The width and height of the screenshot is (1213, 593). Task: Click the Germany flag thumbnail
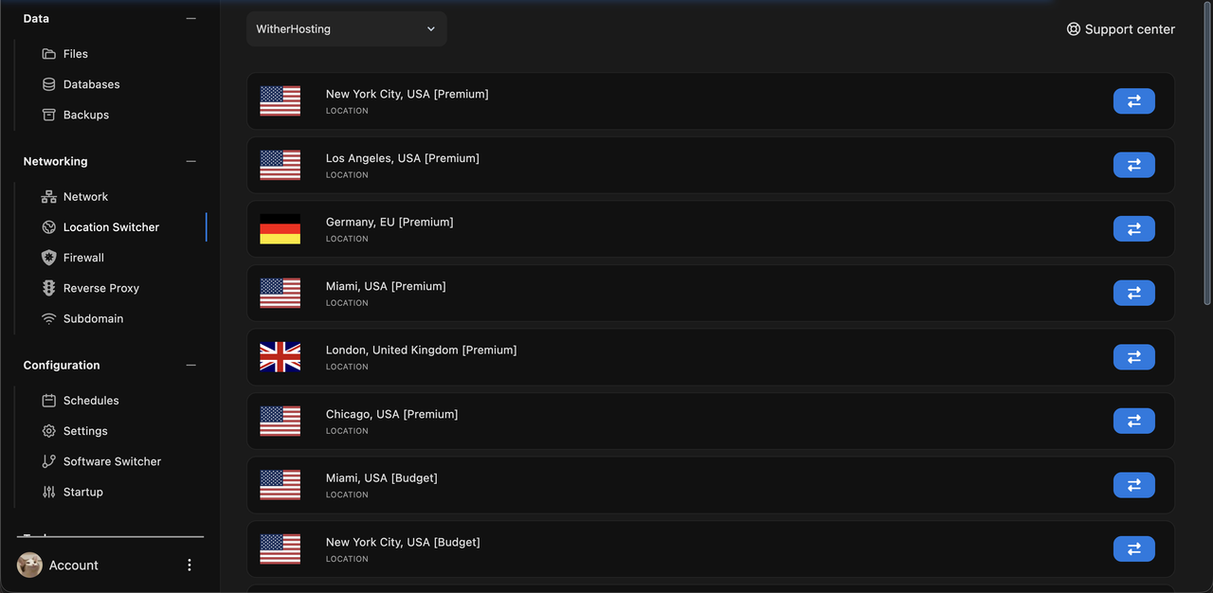(x=281, y=229)
